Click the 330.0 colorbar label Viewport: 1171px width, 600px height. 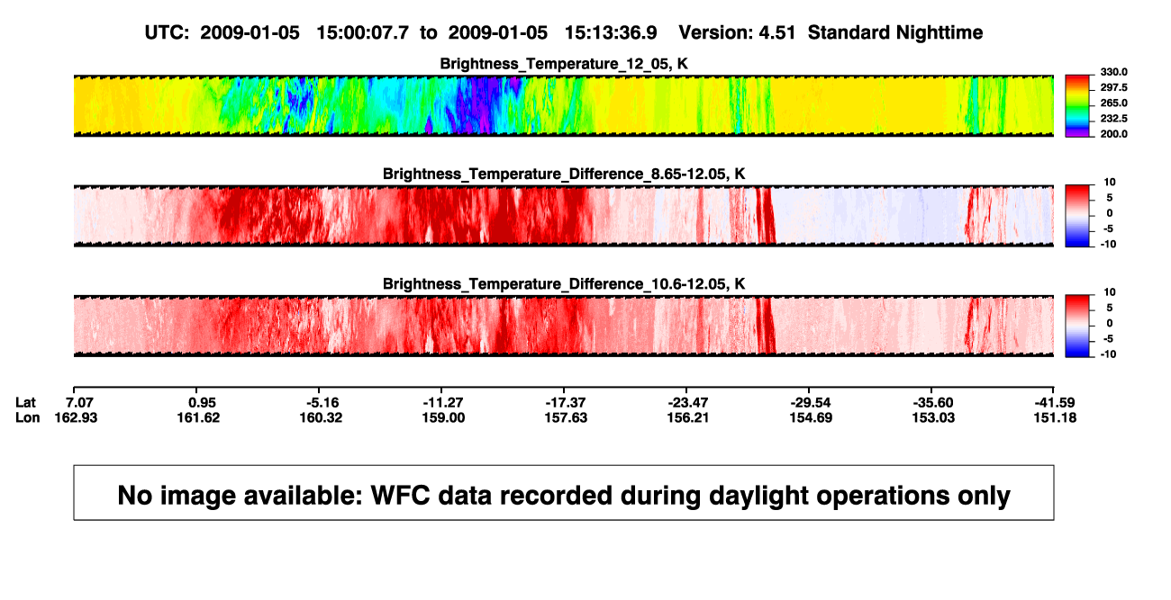[1113, 72]
